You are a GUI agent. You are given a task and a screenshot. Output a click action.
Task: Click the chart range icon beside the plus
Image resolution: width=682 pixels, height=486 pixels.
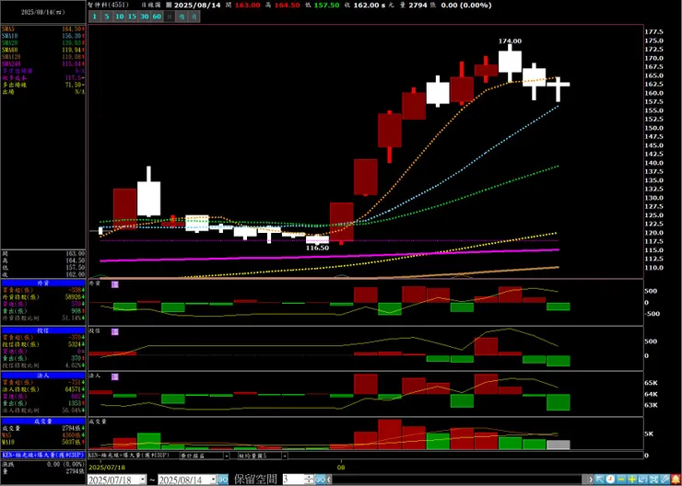[x=643, y=480]
